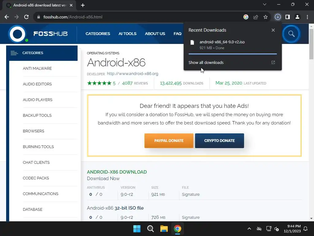Download the Android-x86 32-bit ISO file

tap(115, 208)
